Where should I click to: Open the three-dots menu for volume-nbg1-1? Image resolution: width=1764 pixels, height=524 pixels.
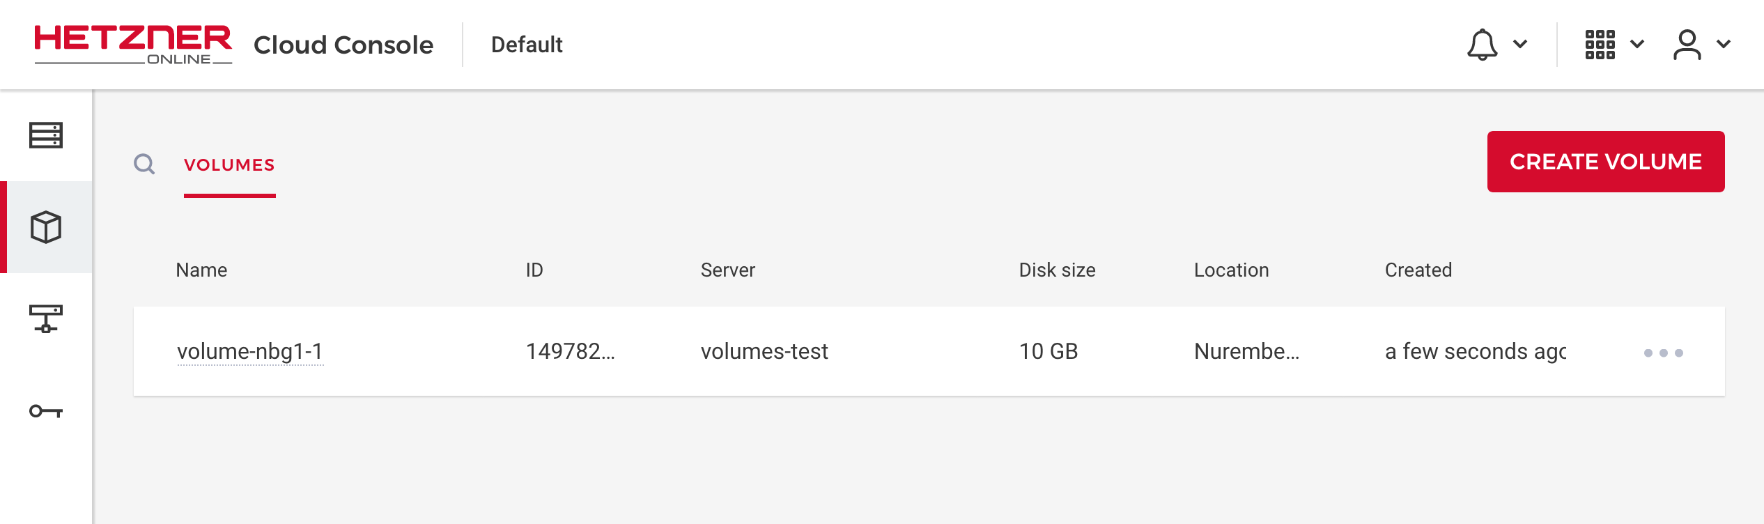1663,353
